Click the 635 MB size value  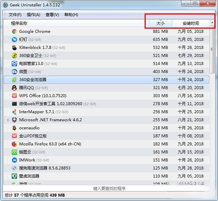pyautogui.click(x=161, y=40)
